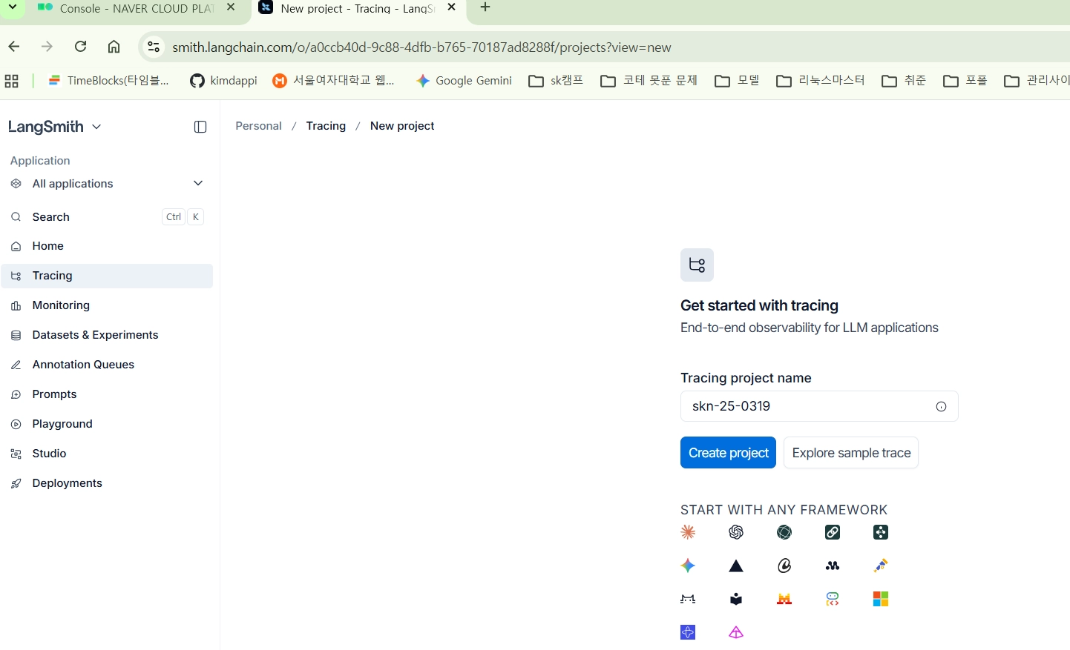Choose the blue square framework icon
Image resolution: width=1070 pixels, height=650 pixels.
coord(688,632)
